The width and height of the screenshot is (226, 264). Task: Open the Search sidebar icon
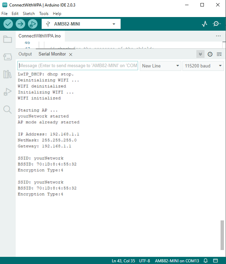[7, 109]
